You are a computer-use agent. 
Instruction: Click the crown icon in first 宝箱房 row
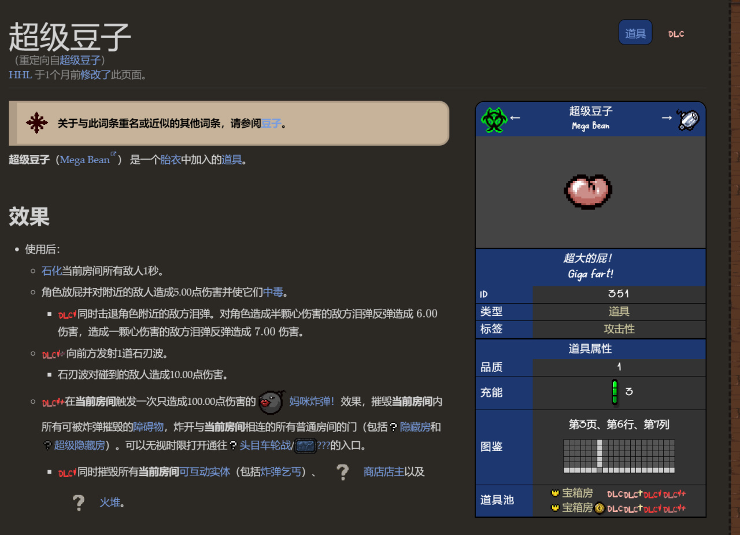tap(555, 493)
